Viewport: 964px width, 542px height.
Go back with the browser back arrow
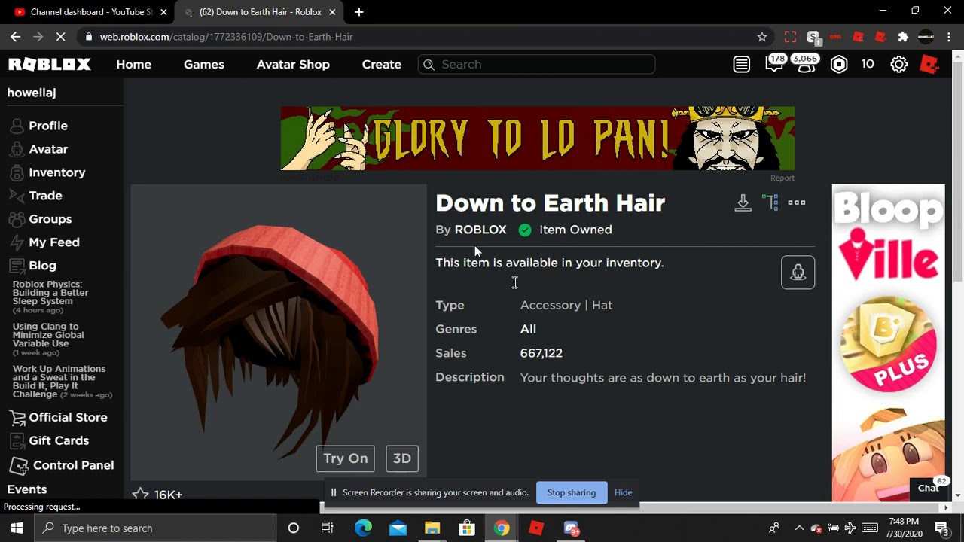tap(16, 37)
